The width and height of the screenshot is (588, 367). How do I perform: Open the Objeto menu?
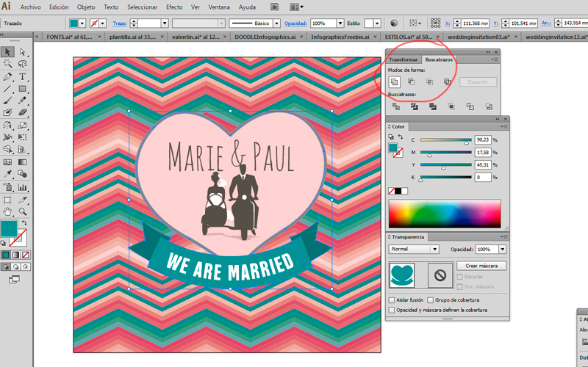click(86, 7)
